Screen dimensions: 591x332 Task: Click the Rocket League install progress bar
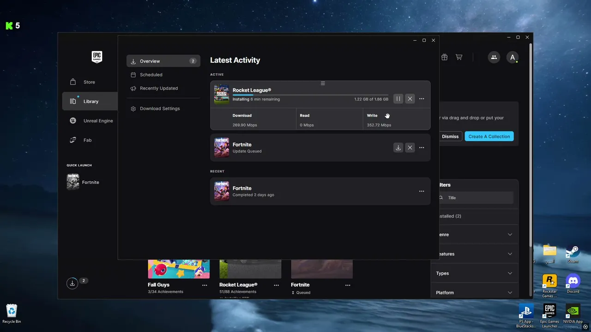[310, 95]
